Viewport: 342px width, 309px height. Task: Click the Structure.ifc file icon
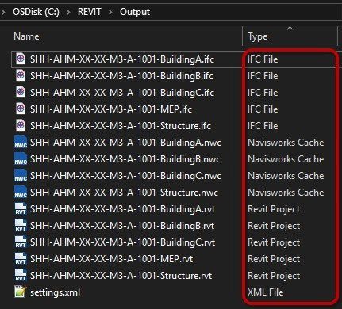coord(21,125)
